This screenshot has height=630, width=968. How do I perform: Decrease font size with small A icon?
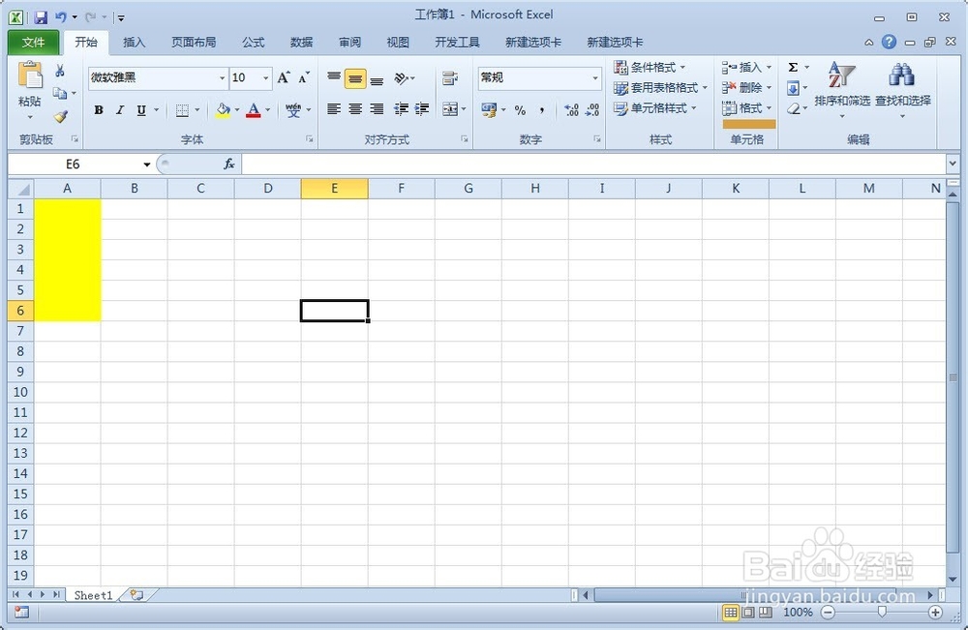click(x=303, y=77)
